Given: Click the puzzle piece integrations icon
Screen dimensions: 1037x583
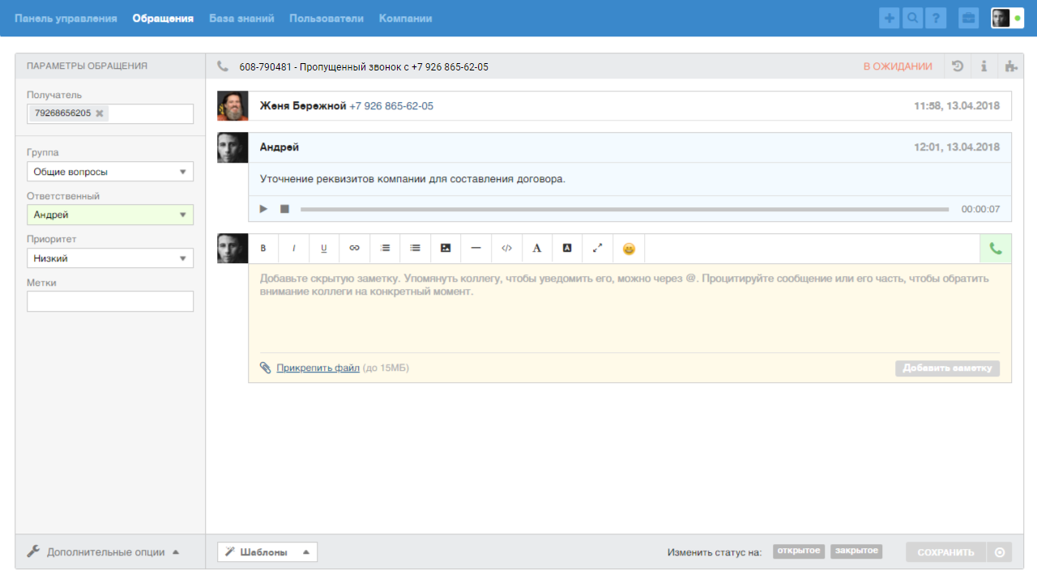Looking at the screenshot, I should (x=1010, y=66).
